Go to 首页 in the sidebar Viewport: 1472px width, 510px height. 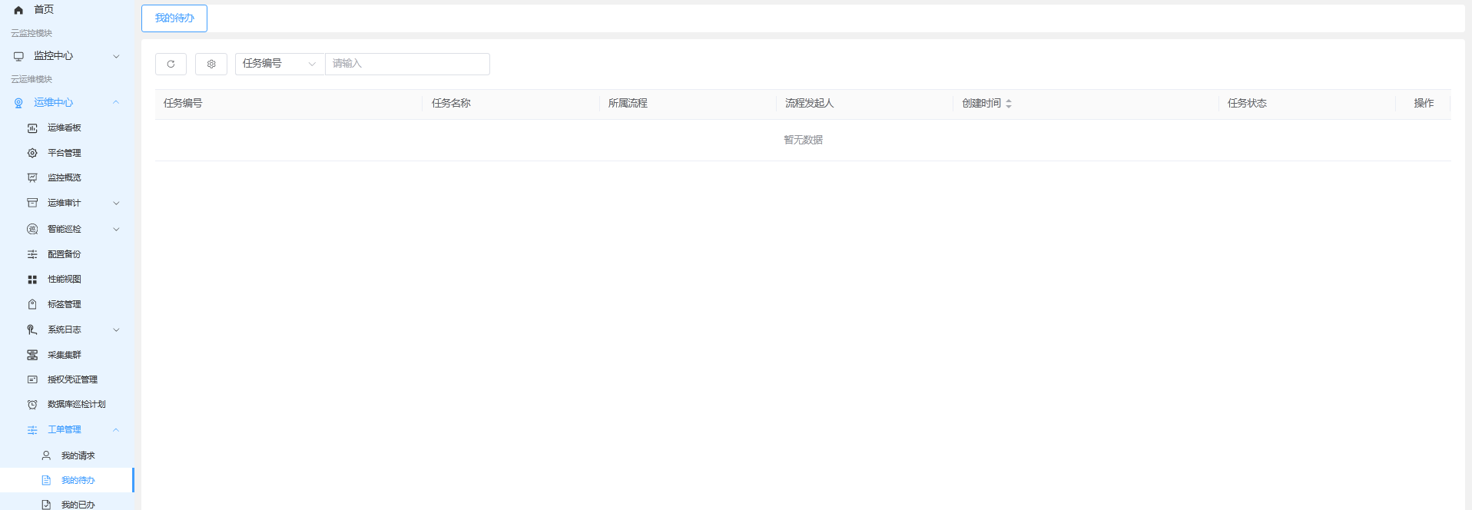pos(44,10)
